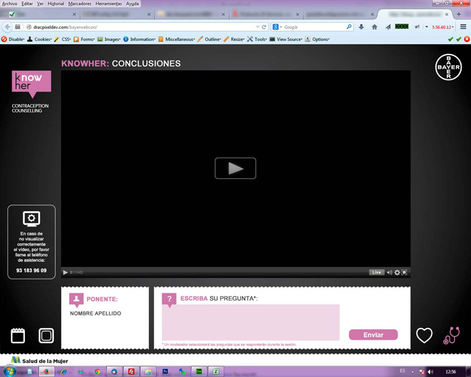Open the Marcadores menu
Screen dimensions: 471x377
click(79, 3)
